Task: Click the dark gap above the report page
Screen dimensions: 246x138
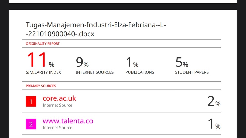Action: 123,6
